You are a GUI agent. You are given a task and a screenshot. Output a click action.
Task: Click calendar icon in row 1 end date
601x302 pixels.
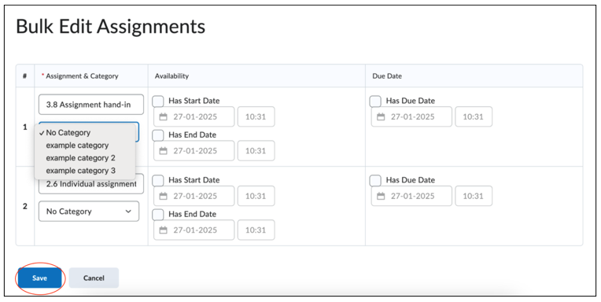164,151
